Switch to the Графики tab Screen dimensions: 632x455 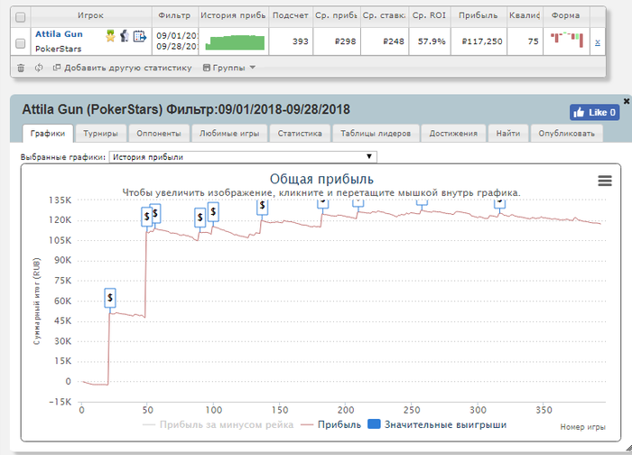click(48, 134)
